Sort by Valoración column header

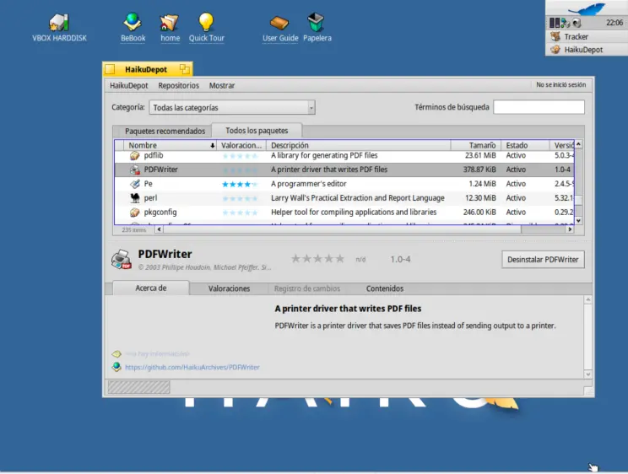pos(241,145)
